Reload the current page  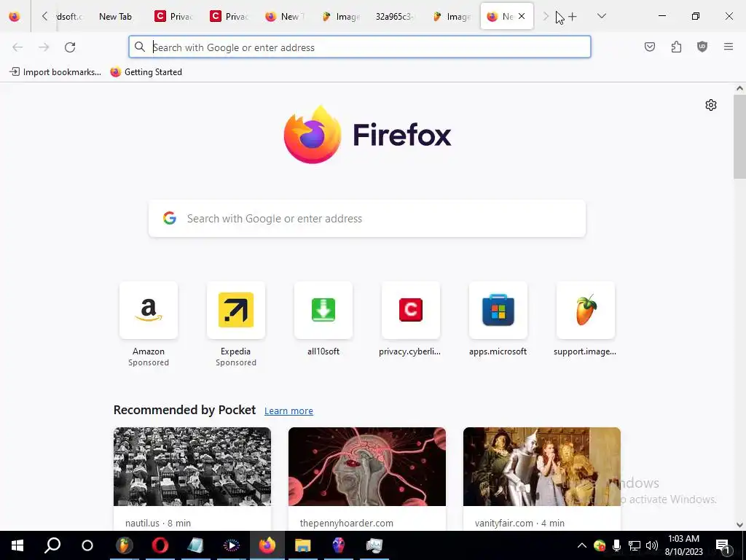(x=70, y=47)
